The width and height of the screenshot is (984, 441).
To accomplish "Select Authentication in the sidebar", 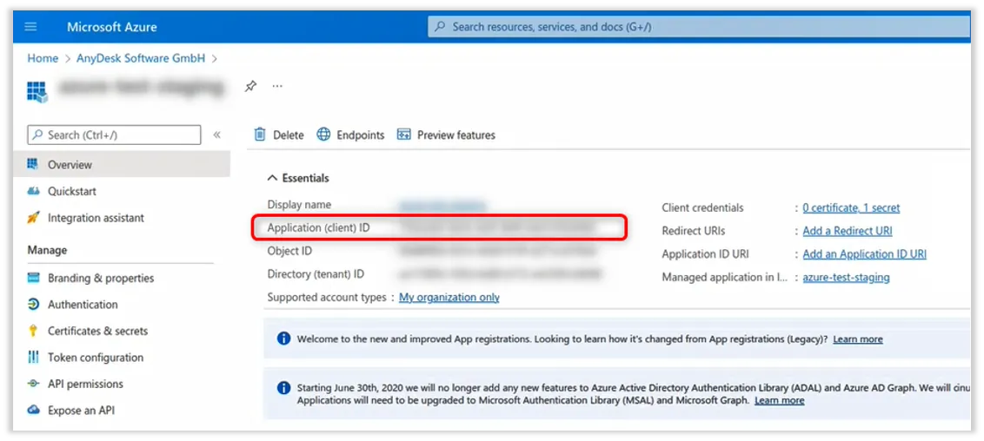I will 83,305.
